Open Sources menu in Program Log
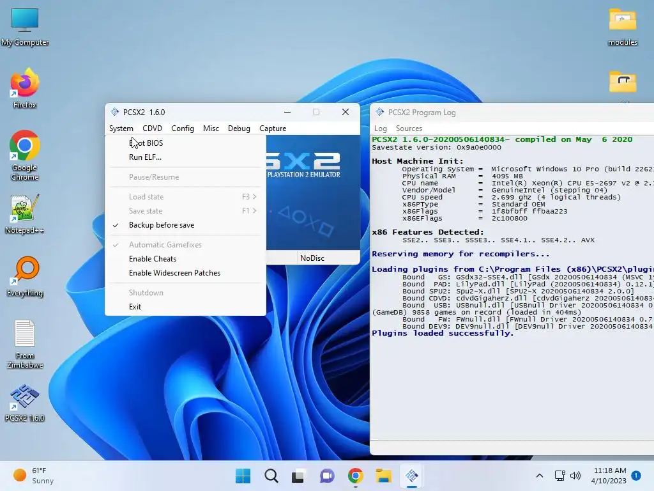654x491 pixels. pyautogui.click(x=409, y=129)
